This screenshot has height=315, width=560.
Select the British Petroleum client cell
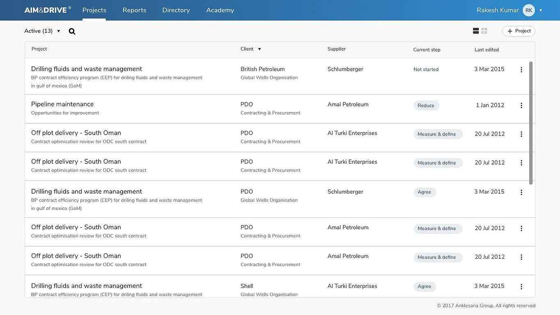tap(263, 69)
